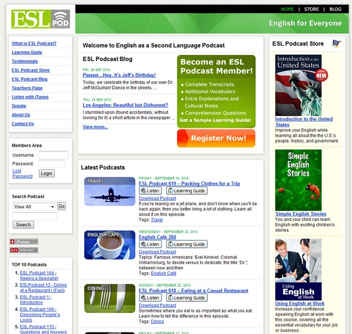Viewport: 352px width, 334px height.
Task: Open Simple English Stories store link
Action: click(301, 214)
